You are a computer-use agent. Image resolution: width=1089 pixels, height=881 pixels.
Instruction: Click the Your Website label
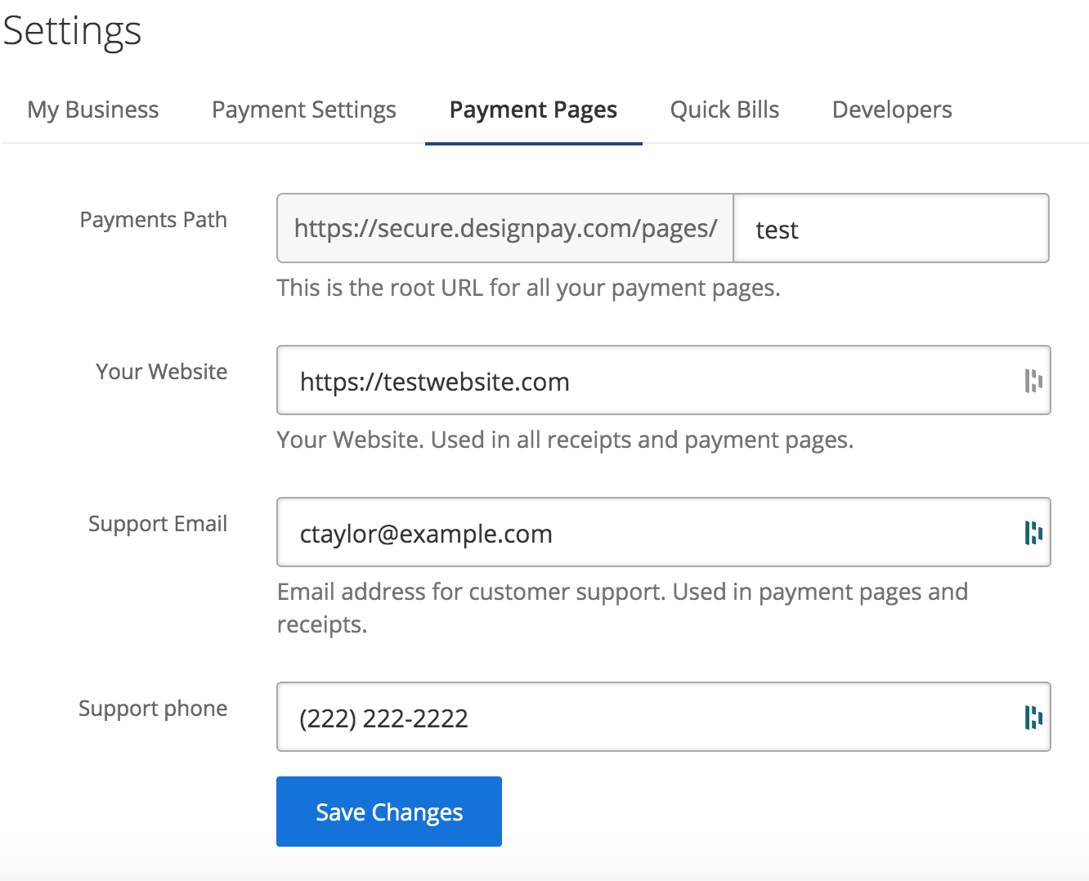pyautogui.click(x=162, y=372)
